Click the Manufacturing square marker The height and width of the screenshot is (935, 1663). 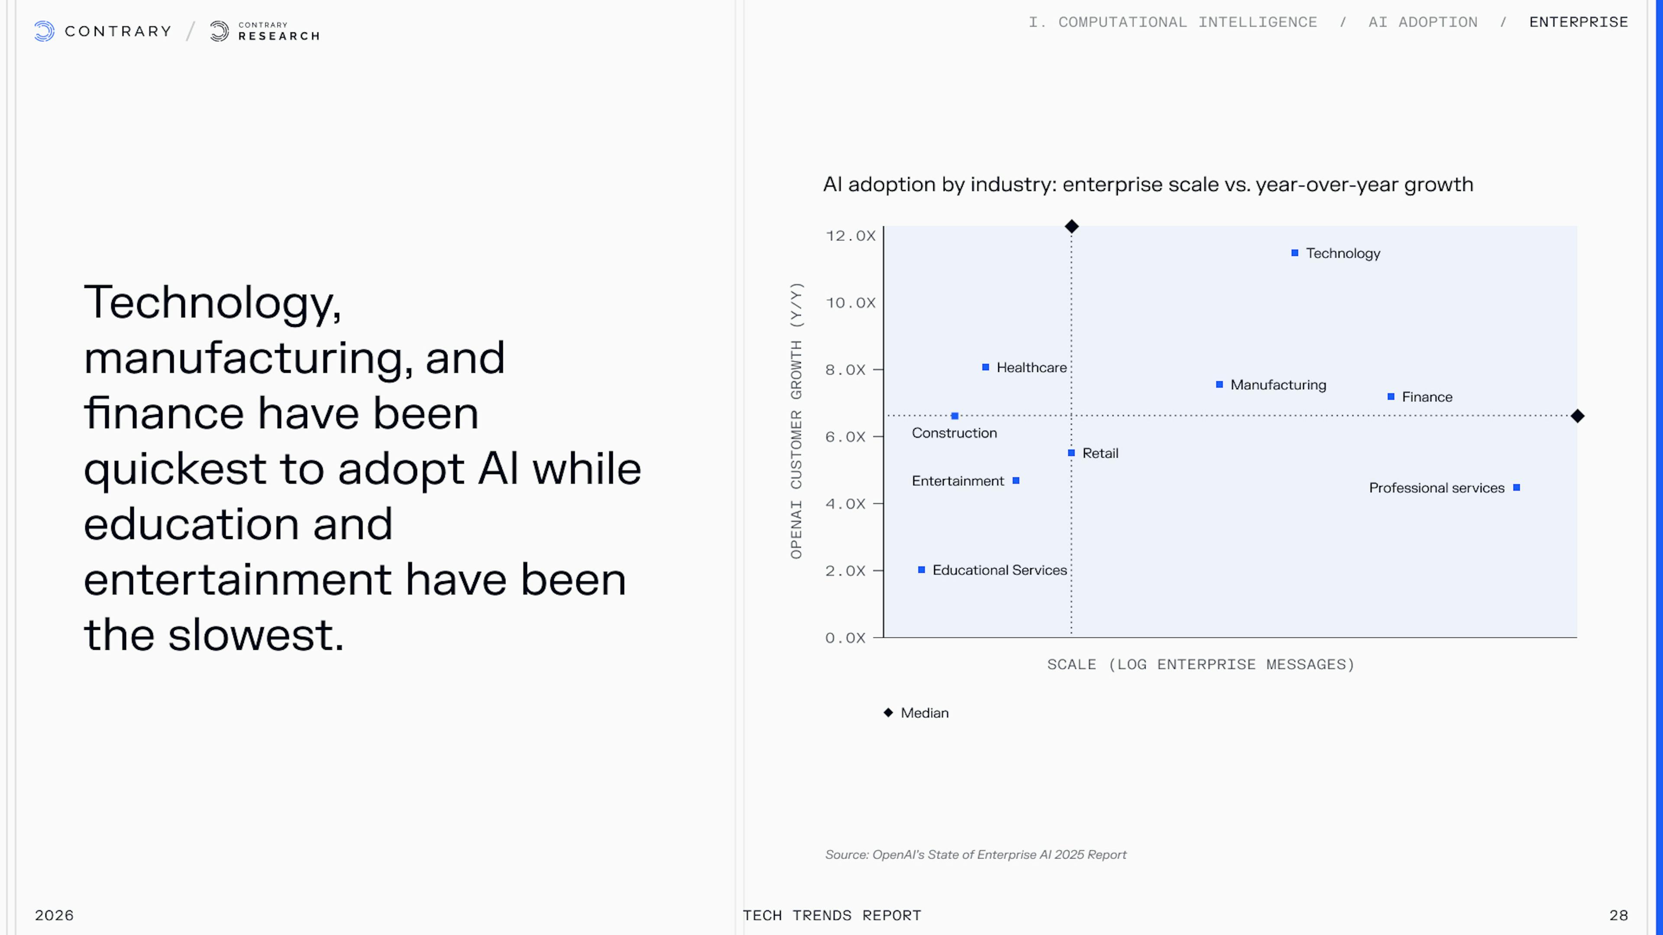[x=1220, y=384]
